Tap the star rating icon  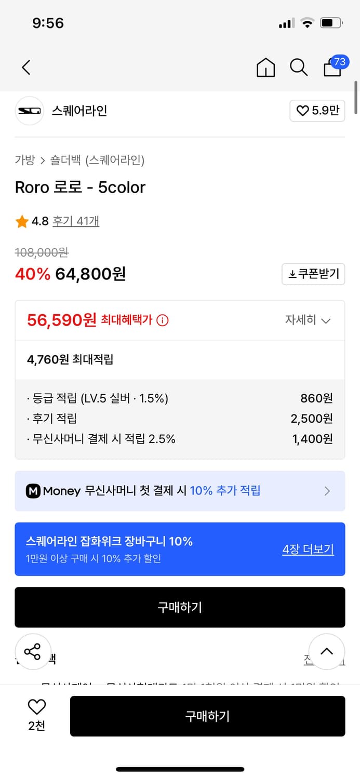point(21,221)
